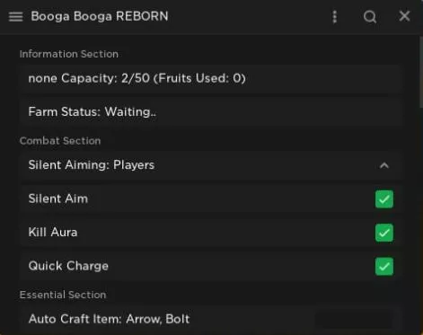Click the Kill Aura label text
This screenshot has height=335, width=423.
53,233
